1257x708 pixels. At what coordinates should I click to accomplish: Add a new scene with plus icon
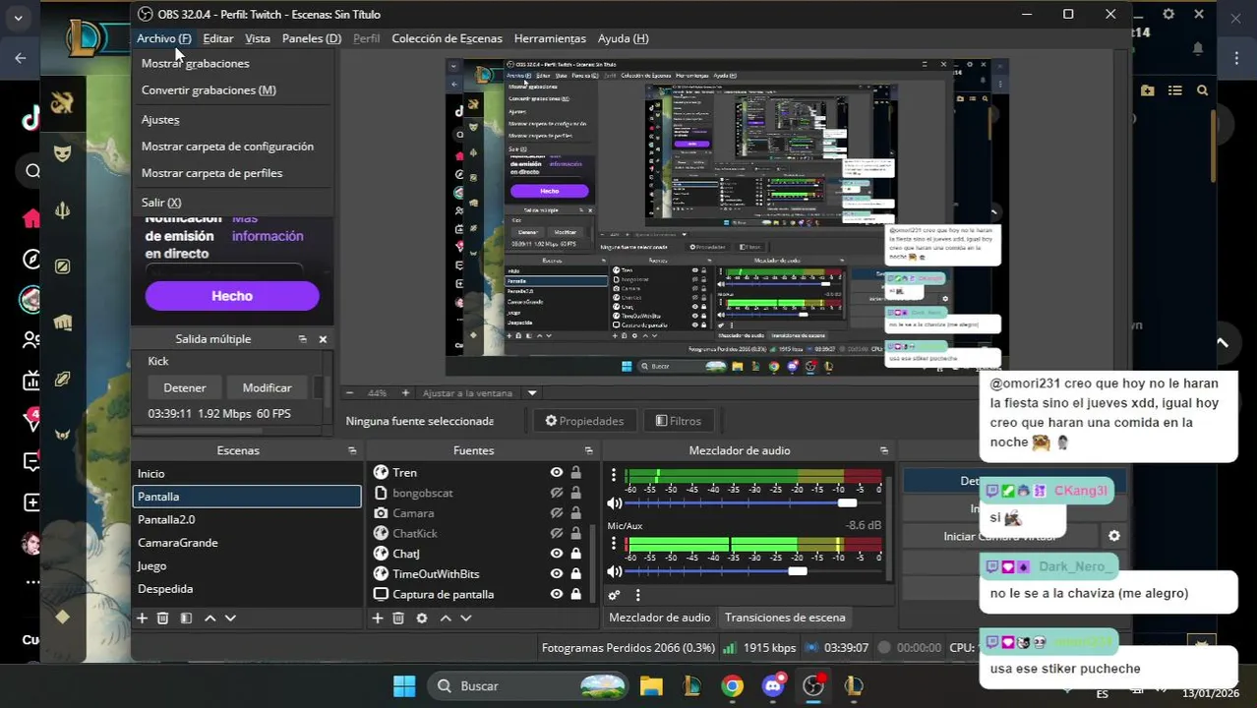pos(142,619)
